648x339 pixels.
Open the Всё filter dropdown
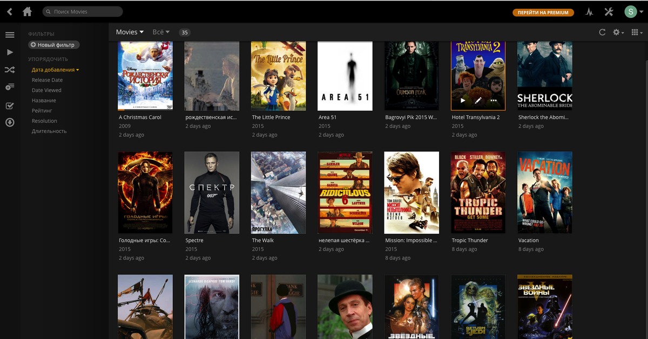coord(161,32)
